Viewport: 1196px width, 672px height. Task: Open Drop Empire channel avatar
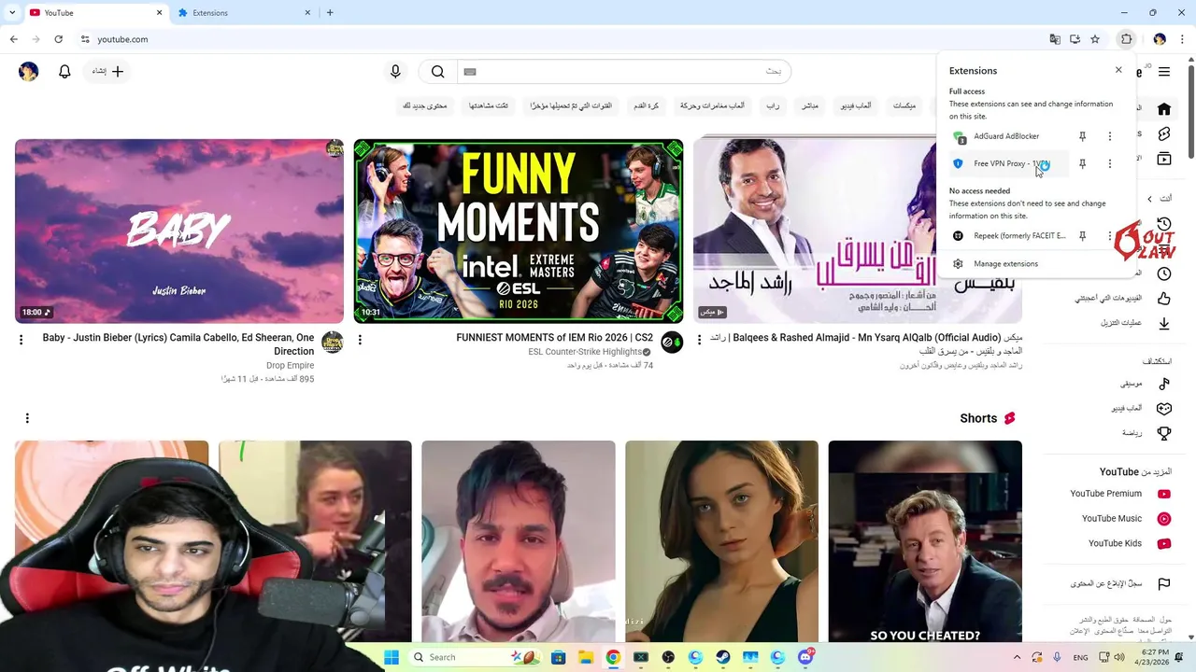pyautogui.click(x=332, y=343)
